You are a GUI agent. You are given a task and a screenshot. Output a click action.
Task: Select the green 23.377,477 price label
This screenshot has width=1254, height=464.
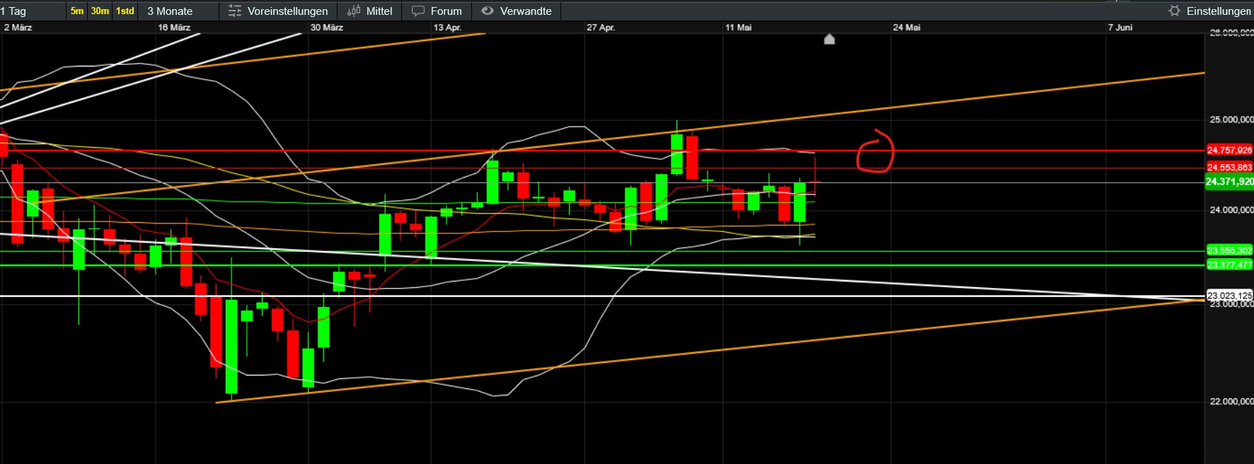pyautogui.click(x=1229, y=265)
